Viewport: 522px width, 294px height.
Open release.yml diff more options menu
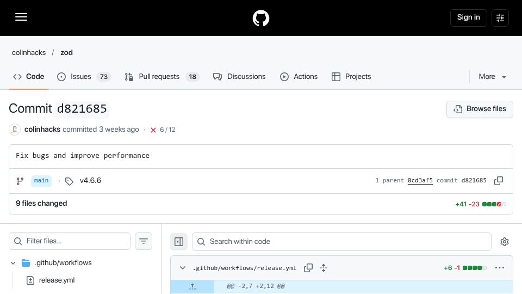pos(499,268)
